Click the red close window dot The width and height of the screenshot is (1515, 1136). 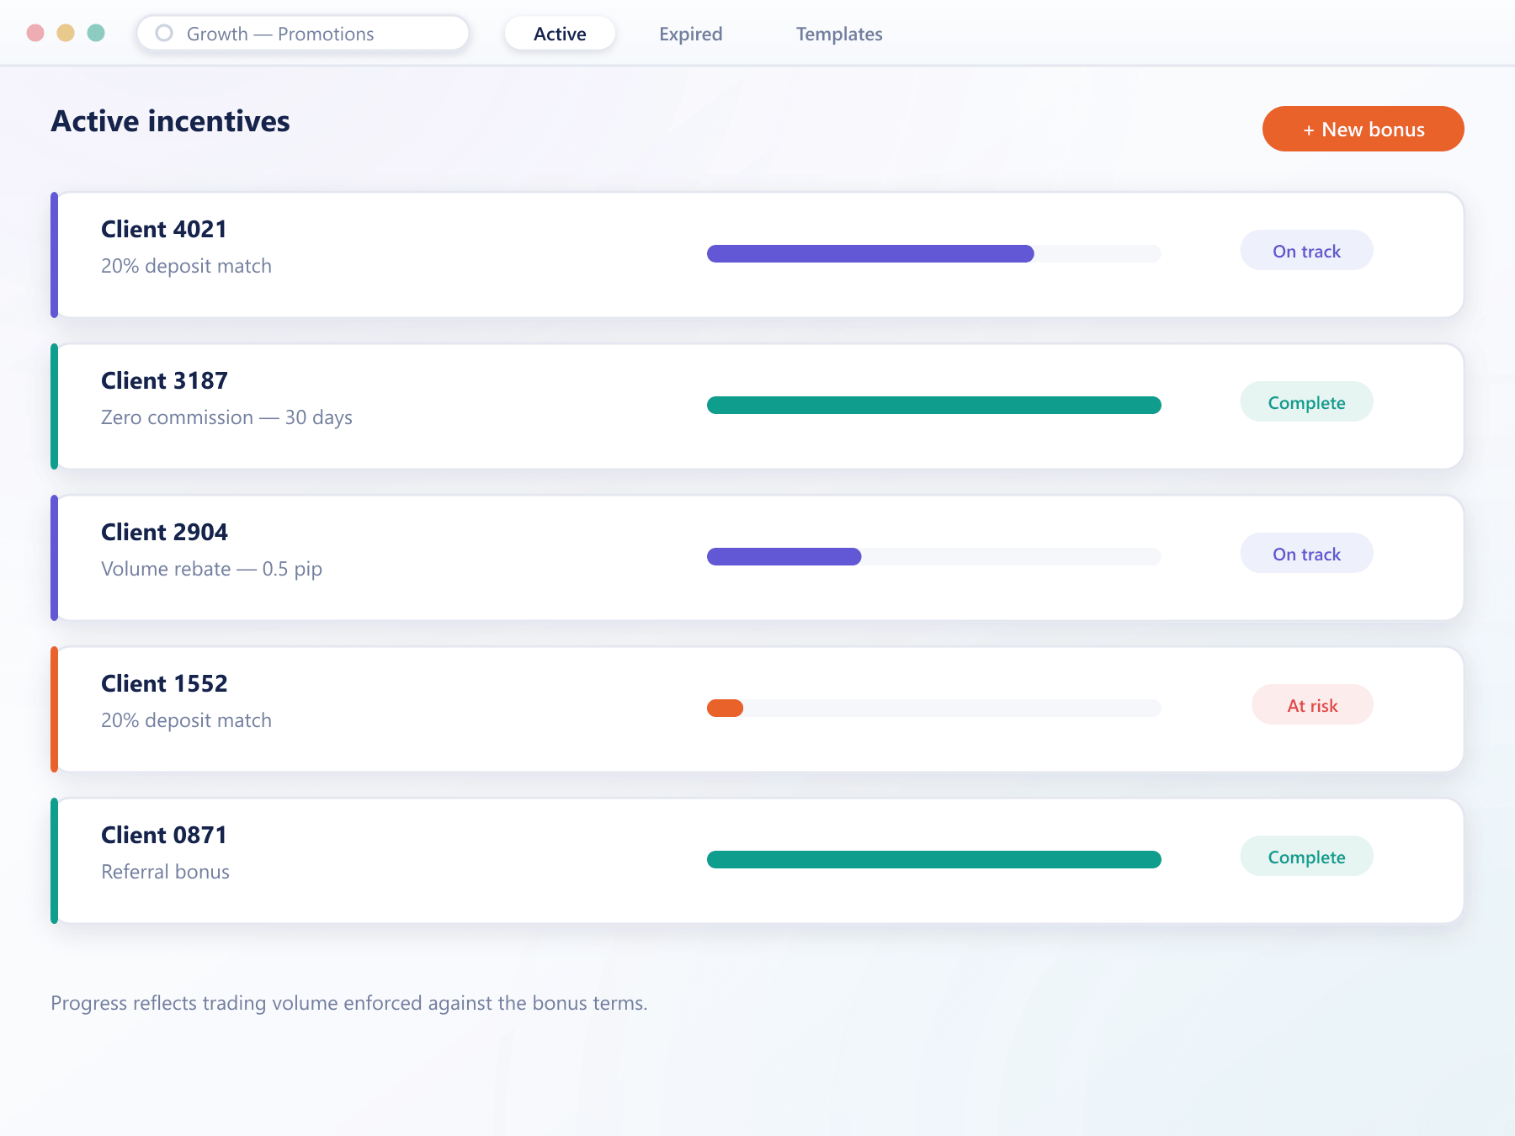[35, 33]
